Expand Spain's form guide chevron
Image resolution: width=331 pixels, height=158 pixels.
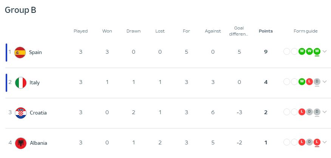(x=325, y=52)
